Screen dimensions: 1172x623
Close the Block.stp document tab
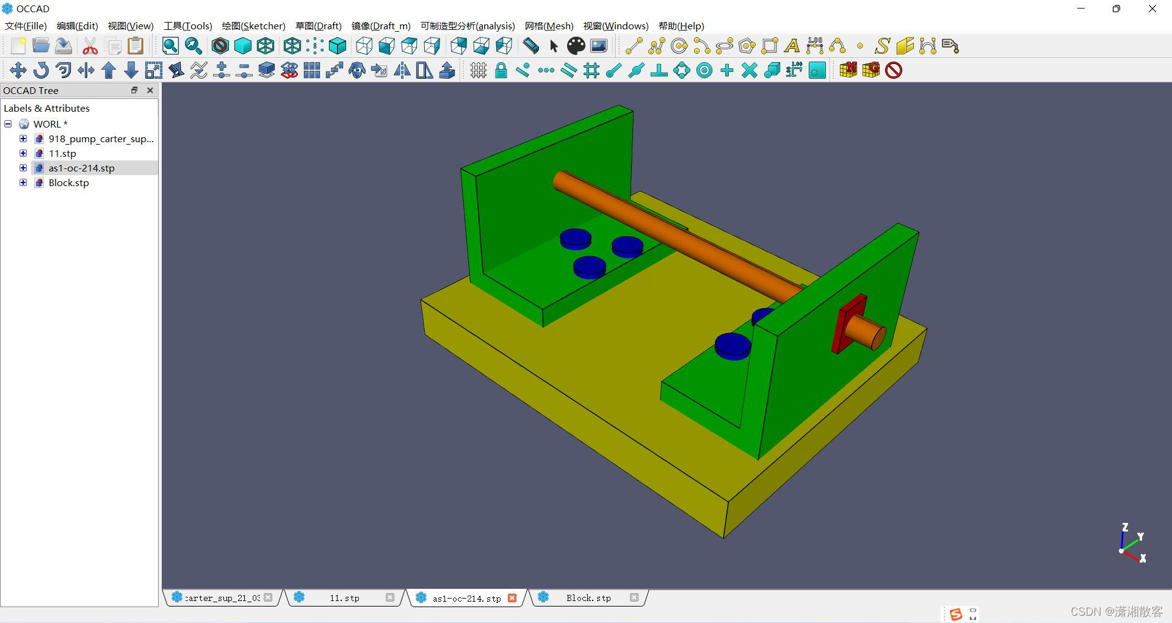(634, 598)
